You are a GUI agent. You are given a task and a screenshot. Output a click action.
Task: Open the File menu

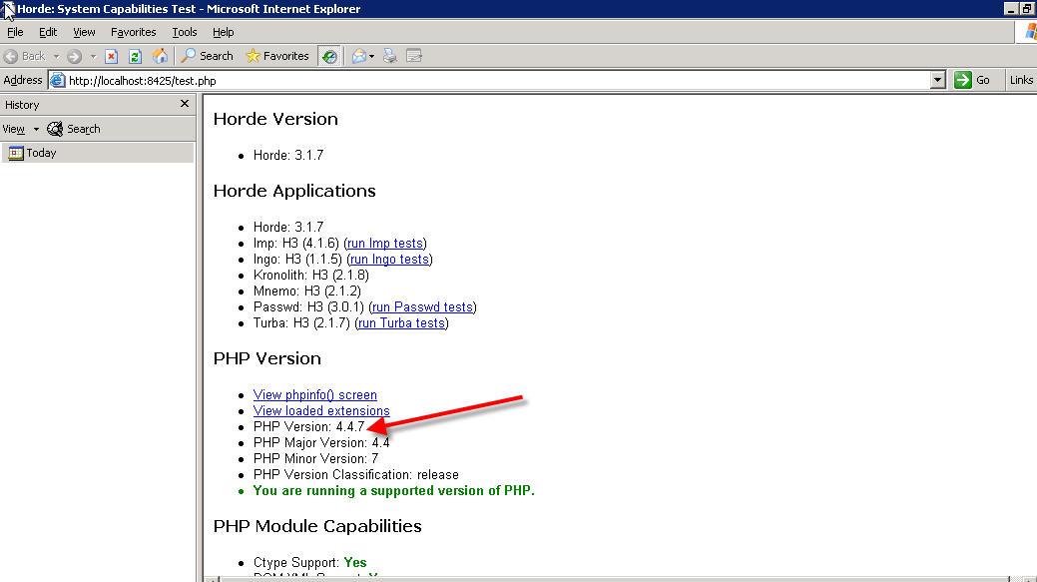coord(15,32)
